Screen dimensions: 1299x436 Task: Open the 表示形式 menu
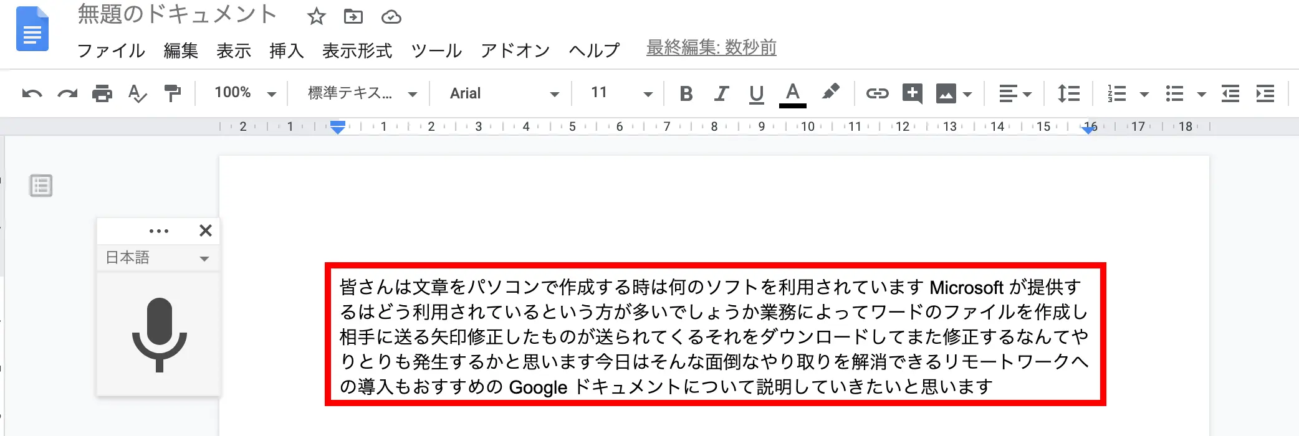357,50
